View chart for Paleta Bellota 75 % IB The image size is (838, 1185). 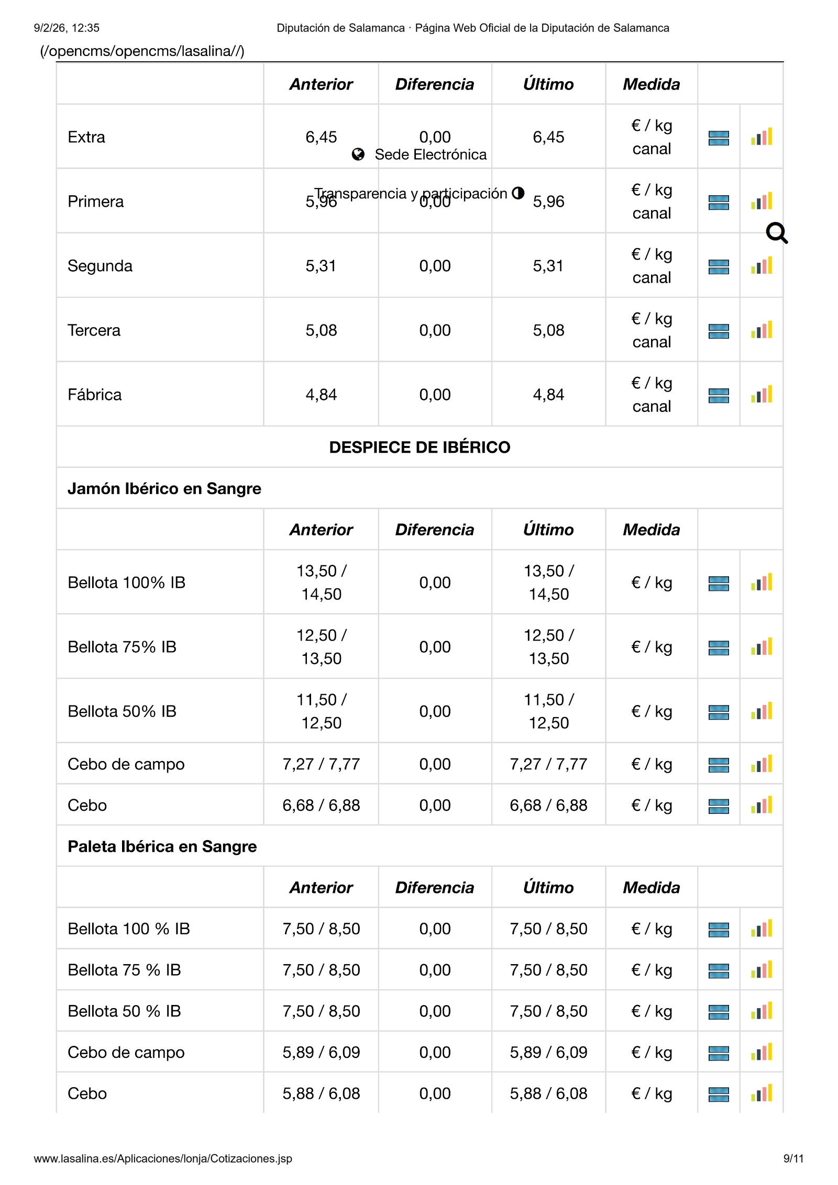coord(761,970)
